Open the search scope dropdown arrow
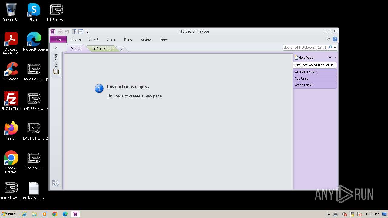 coord(335,48)
